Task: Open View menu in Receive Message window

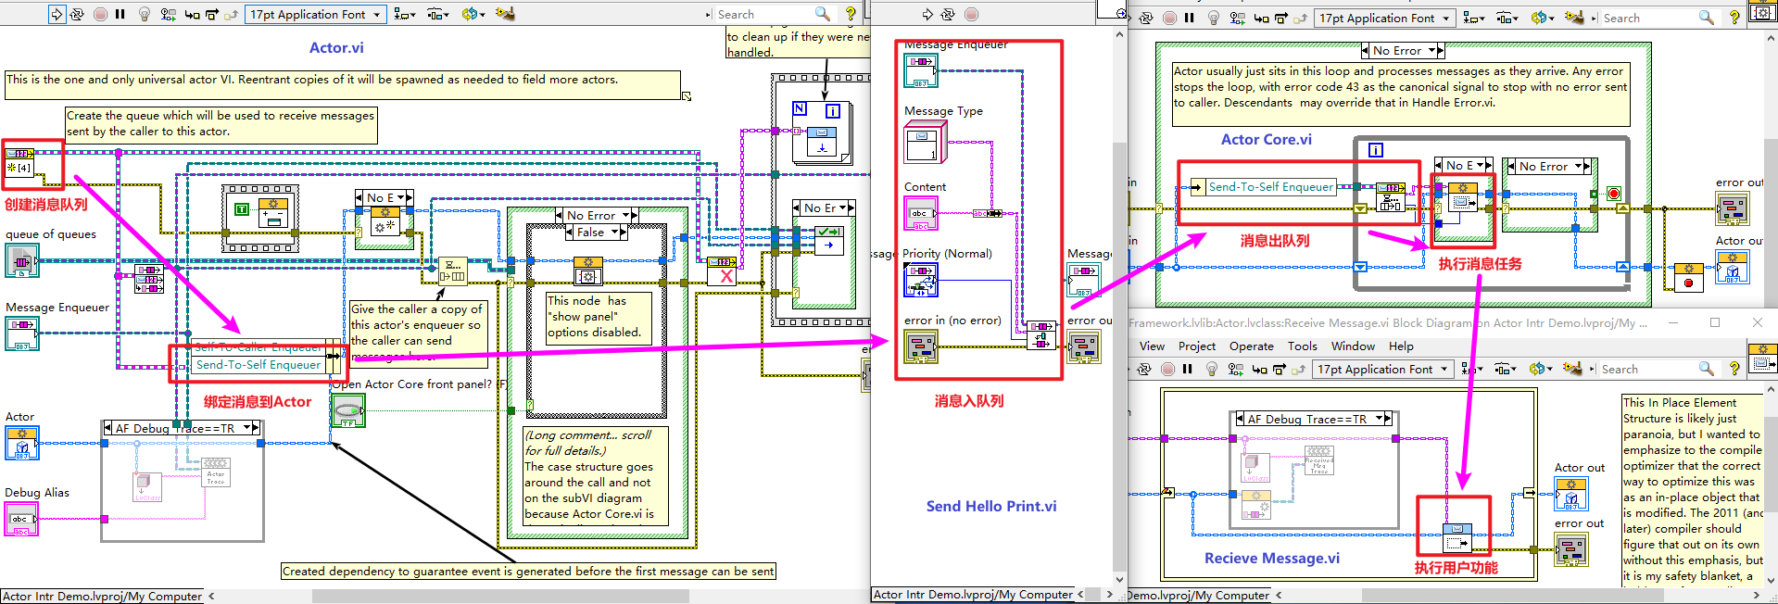Action: coord(1152,346)
